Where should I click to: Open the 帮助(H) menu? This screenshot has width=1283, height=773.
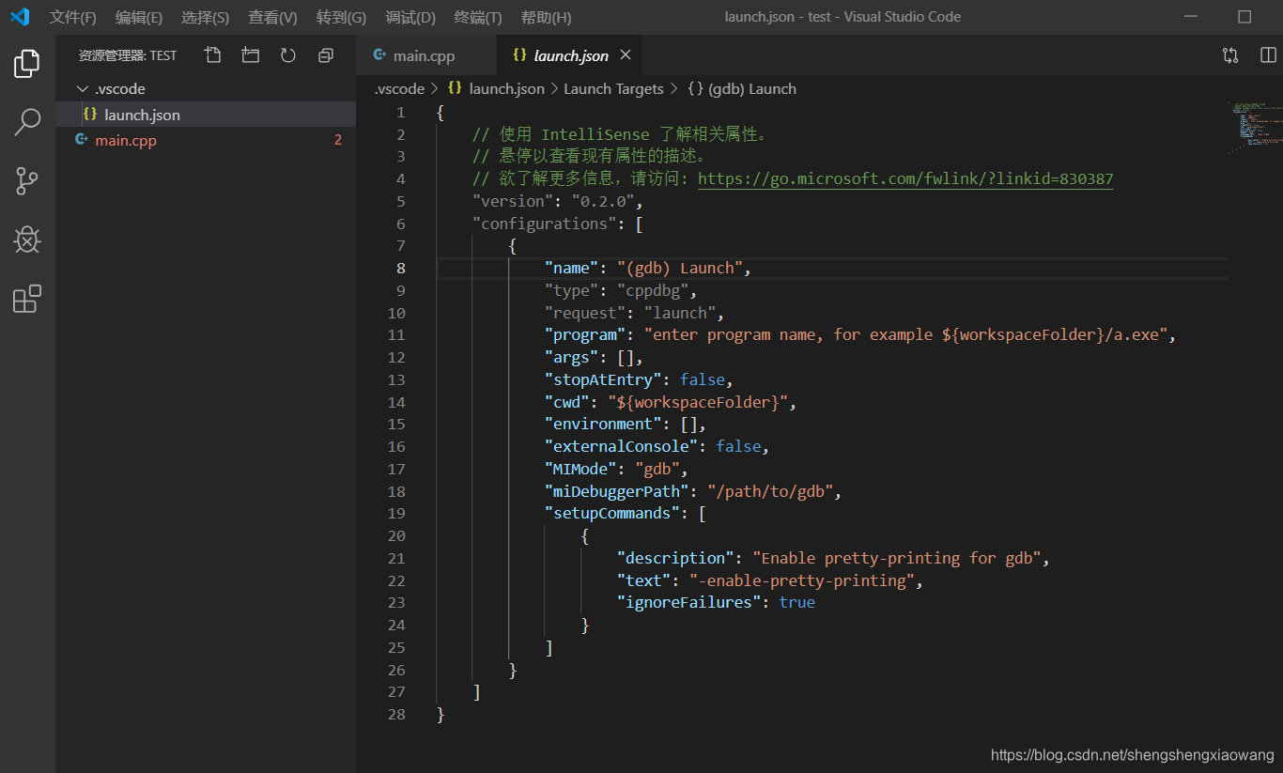[x=546, y=17]
